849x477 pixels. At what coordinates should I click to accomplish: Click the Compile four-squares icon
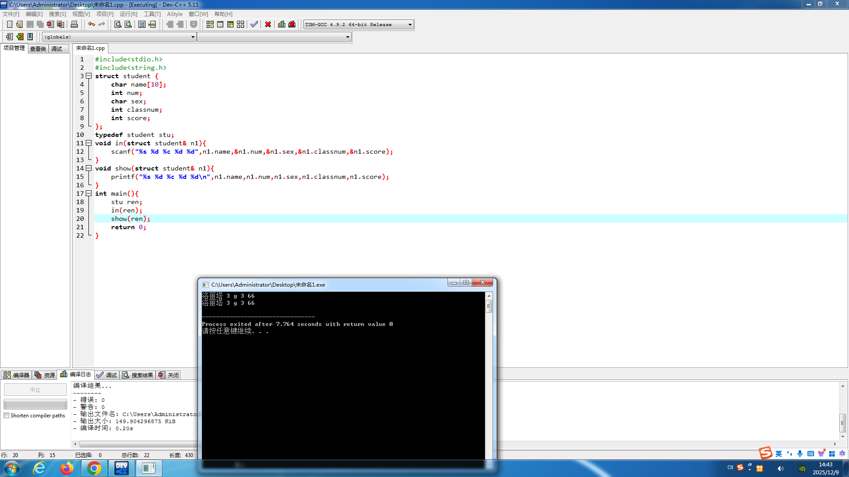(x=210, y=24)
